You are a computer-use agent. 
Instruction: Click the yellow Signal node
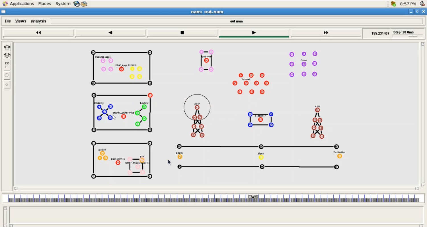pos(261,157)
